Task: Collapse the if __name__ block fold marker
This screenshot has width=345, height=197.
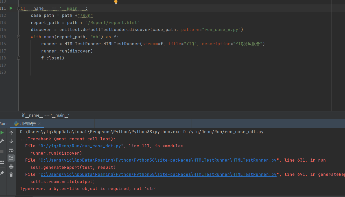Action: coord(18,9)
